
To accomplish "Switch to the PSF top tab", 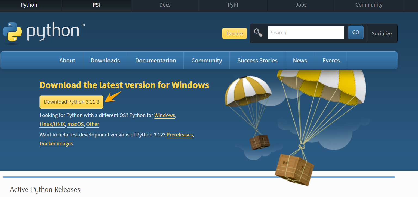I will point(97,5).
